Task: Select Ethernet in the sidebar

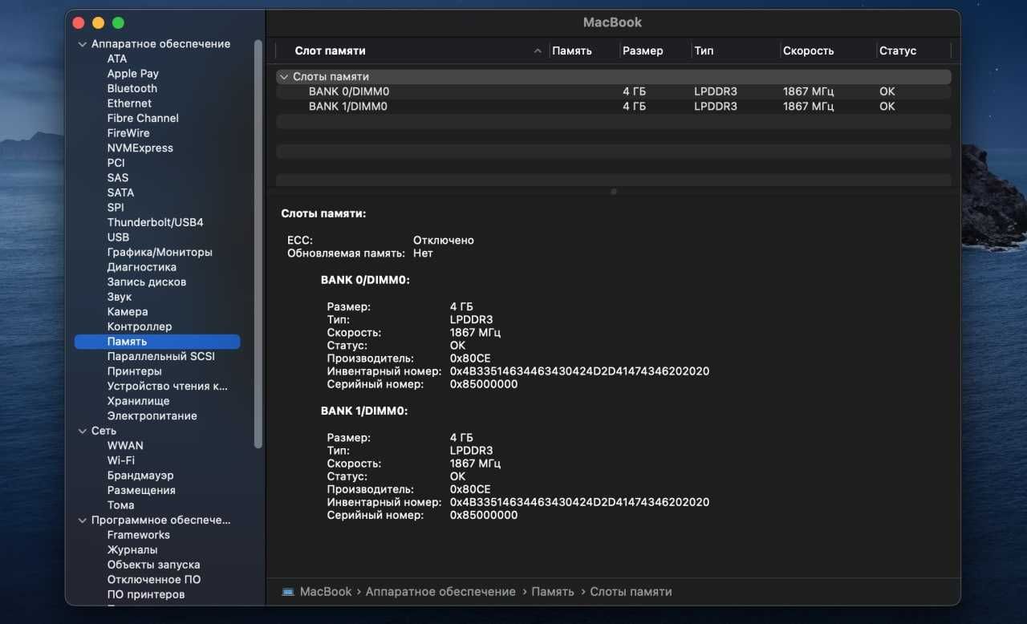Action: point(129,103)
